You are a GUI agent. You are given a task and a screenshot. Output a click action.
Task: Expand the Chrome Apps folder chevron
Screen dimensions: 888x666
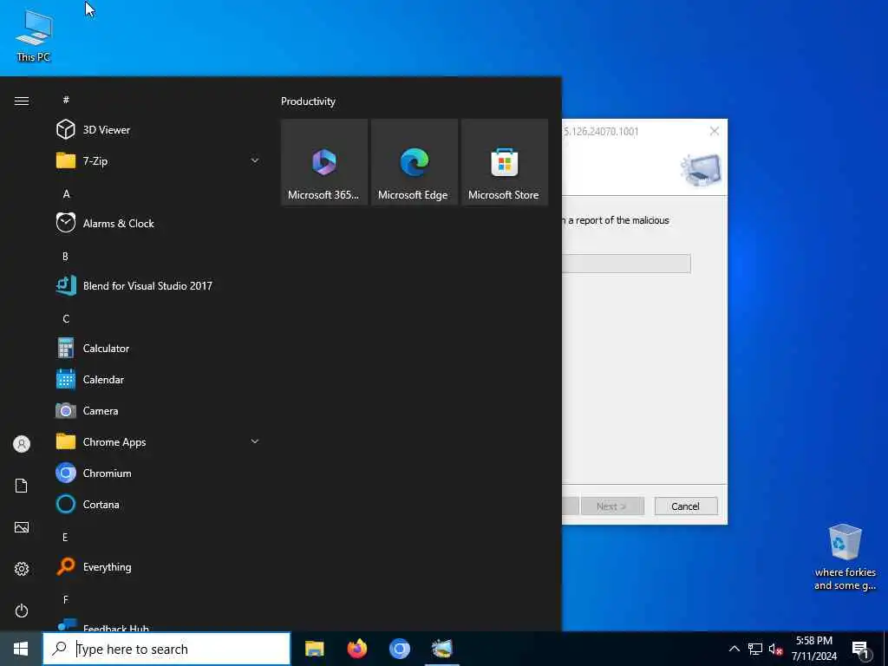pos(255,441)
